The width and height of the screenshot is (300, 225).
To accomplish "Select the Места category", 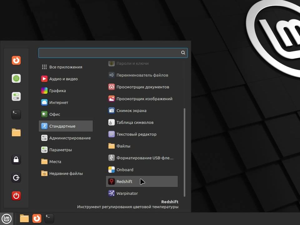I will tap(66, 162).
